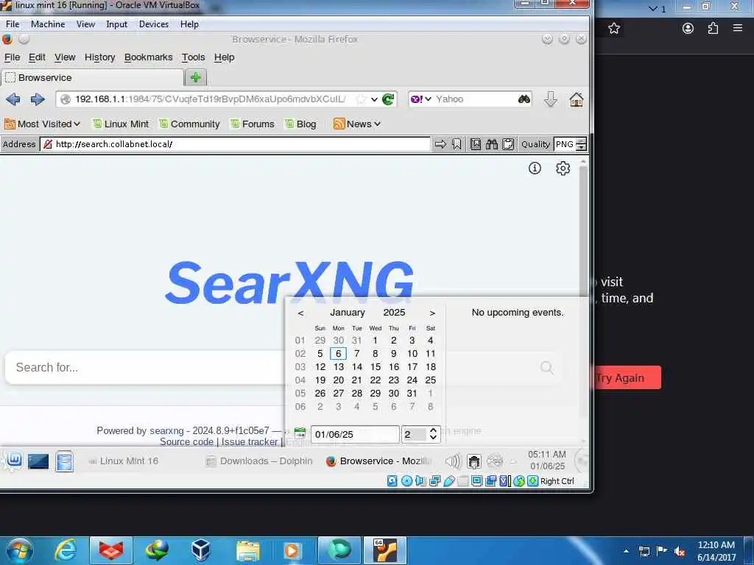This screenshot has height=565, width=754.
Task: Select the Browservice tab
Action: 92,77
